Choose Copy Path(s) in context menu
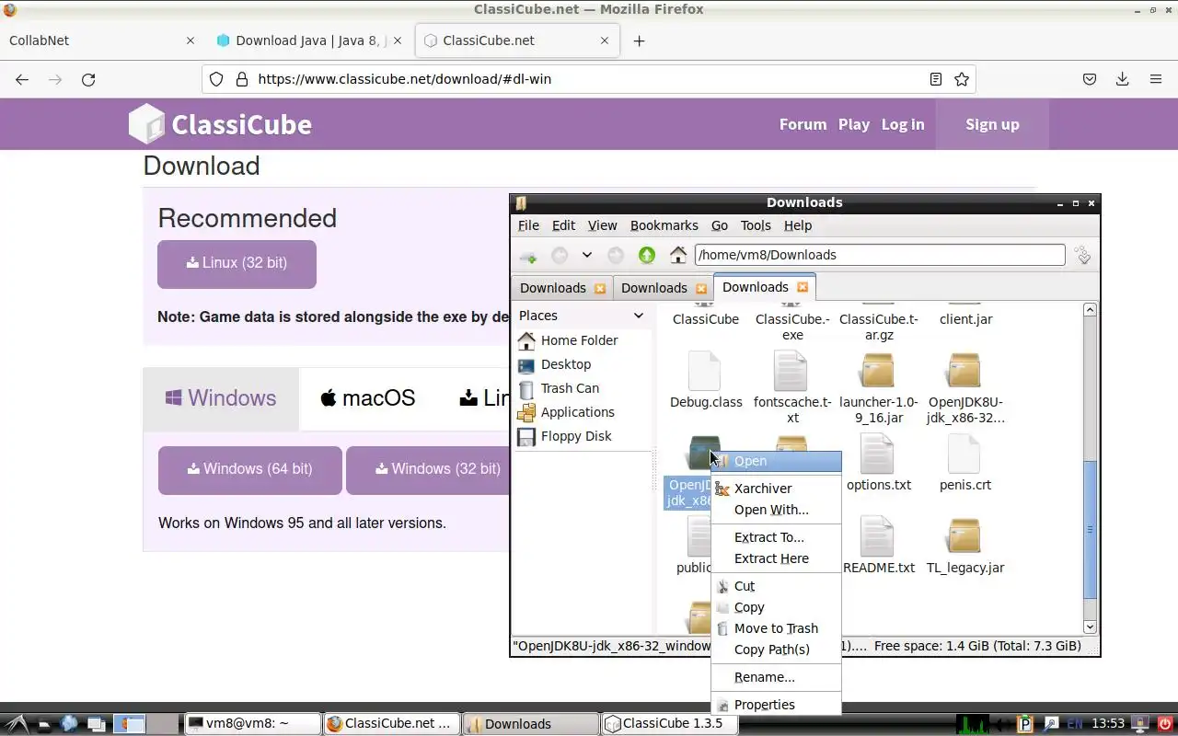The width and height of the screenshot is (1178, 736). point(777,650)
